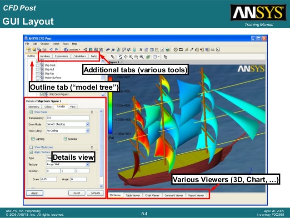Toggle the Apply Texture checkbox
The width and height of the screenshot is (290, 218).
[31, 152]
